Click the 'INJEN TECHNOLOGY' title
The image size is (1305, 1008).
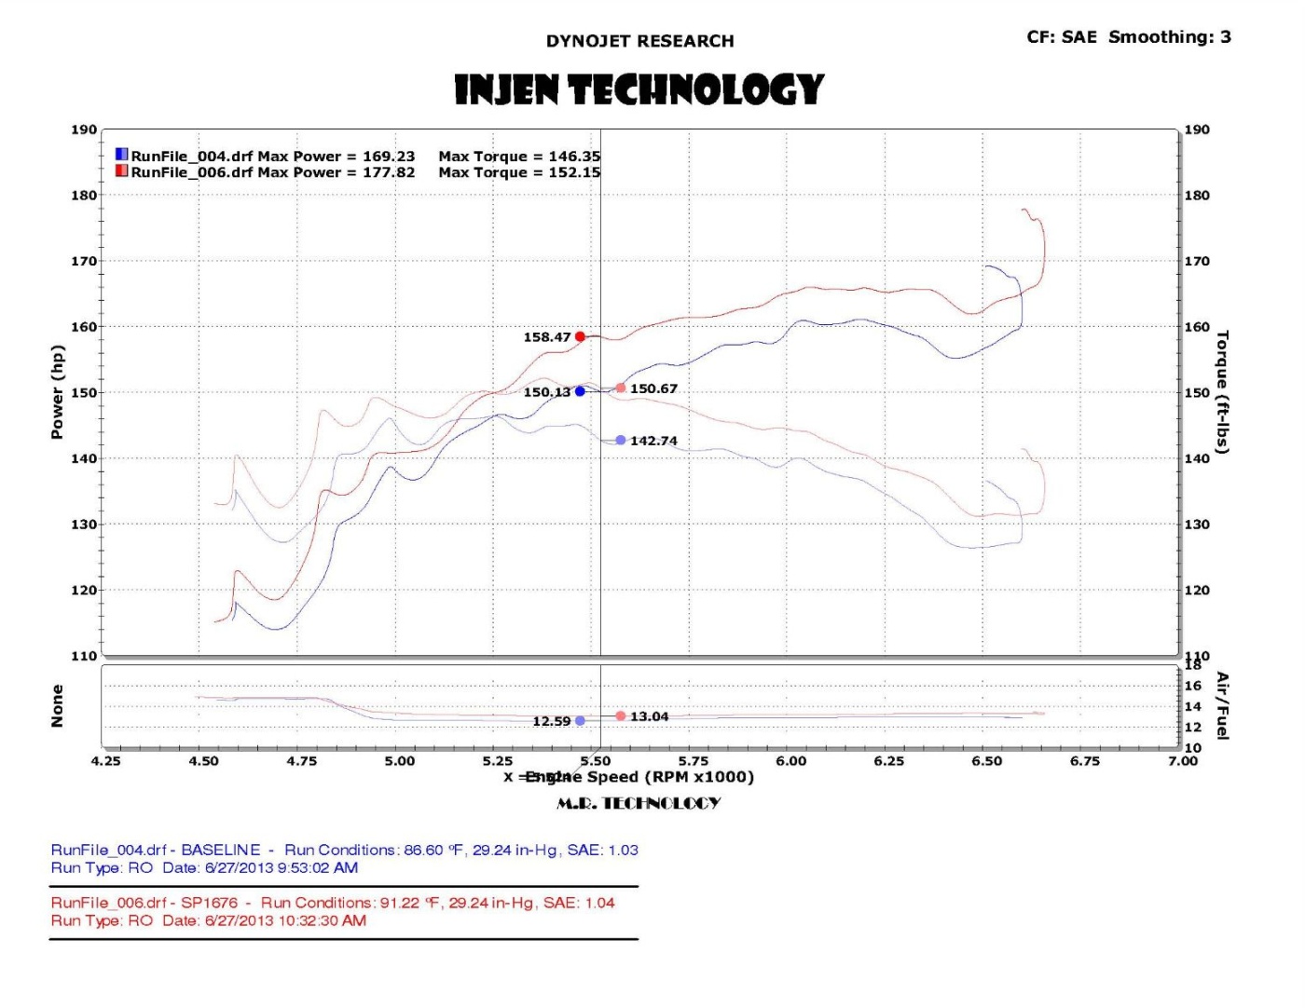pos(639,89)
